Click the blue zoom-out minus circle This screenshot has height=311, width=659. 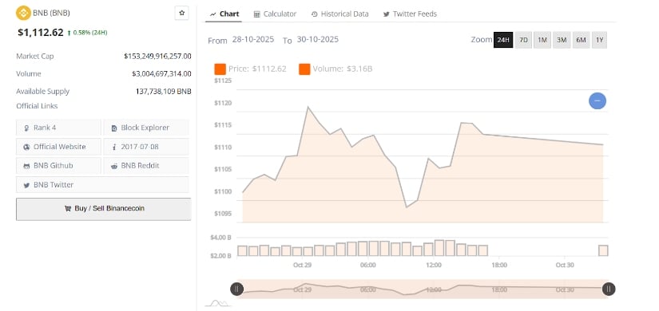[597, 100]
